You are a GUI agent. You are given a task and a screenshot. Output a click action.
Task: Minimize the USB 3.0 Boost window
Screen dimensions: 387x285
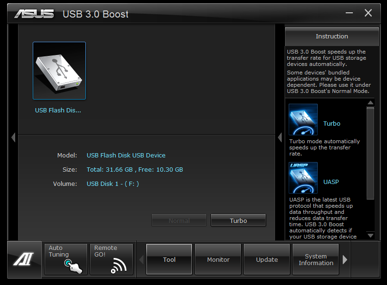point(349,13)
